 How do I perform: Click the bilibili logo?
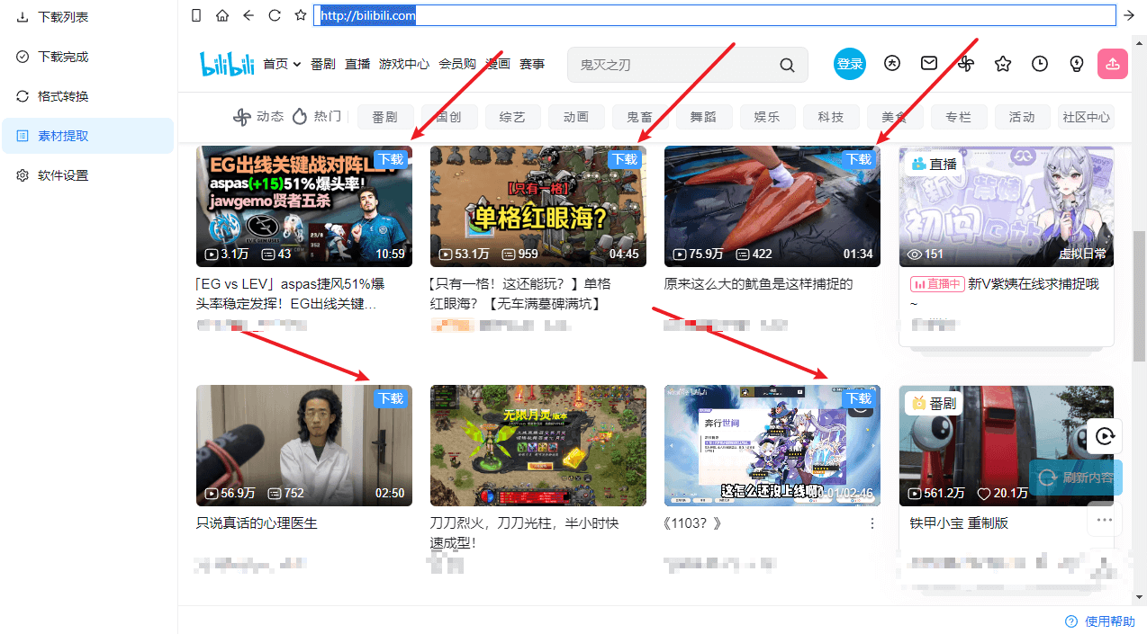click(227, 64)
